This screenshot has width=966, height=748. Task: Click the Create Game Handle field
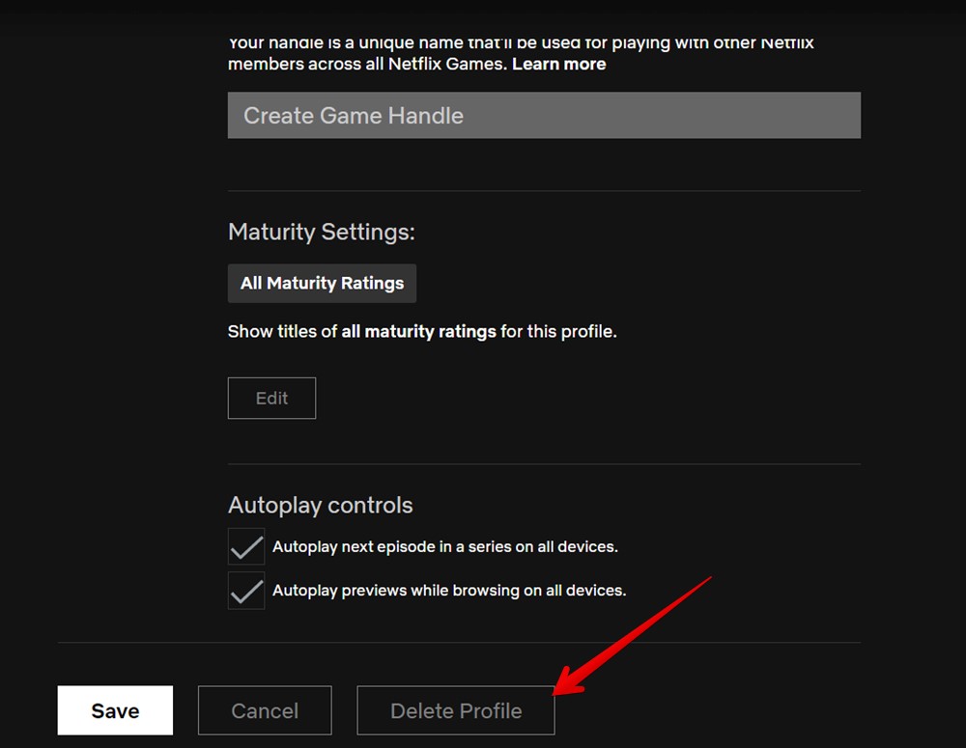tap(544, 115)
